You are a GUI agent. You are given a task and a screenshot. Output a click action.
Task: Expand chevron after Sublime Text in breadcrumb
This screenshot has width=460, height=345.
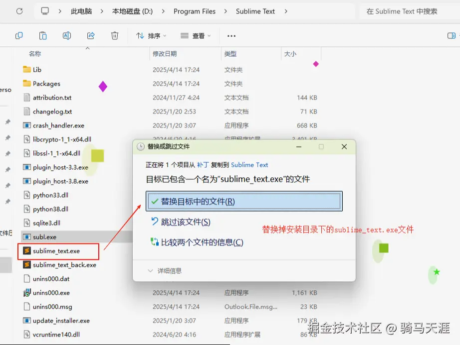tap(286, 11)
